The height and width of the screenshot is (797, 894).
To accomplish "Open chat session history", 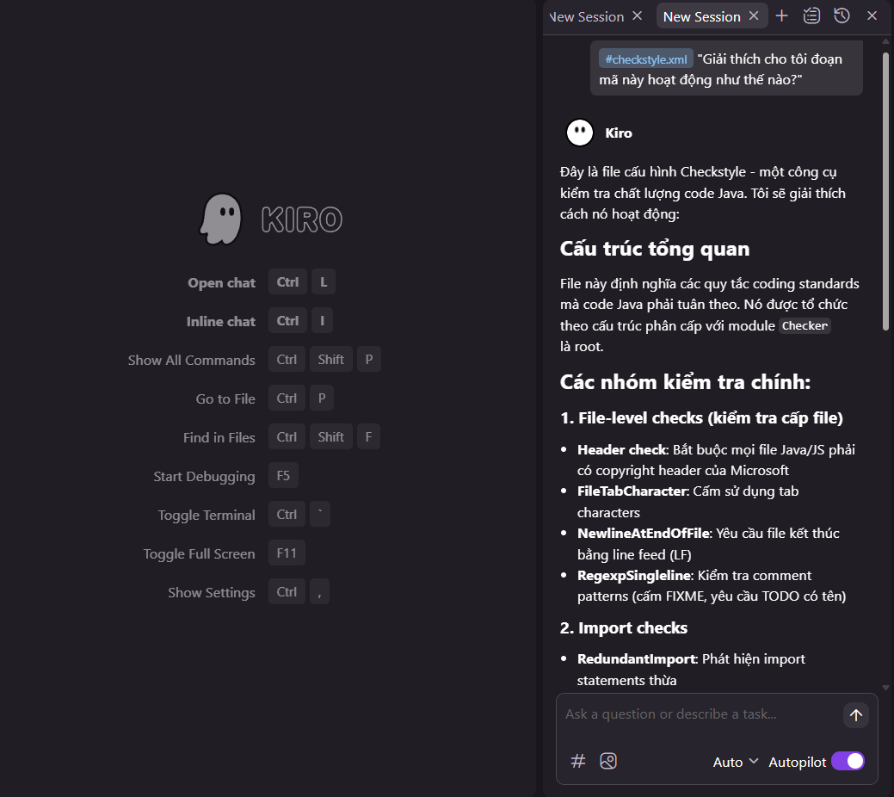I will pos(842,15).
